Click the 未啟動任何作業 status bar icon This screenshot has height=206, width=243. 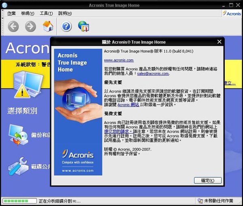tap(200, 201)
